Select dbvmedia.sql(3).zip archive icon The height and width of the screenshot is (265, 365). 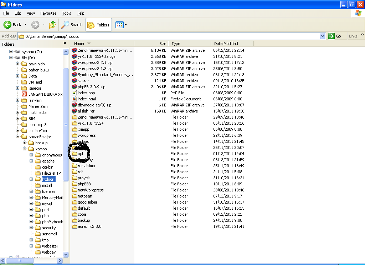74,105
